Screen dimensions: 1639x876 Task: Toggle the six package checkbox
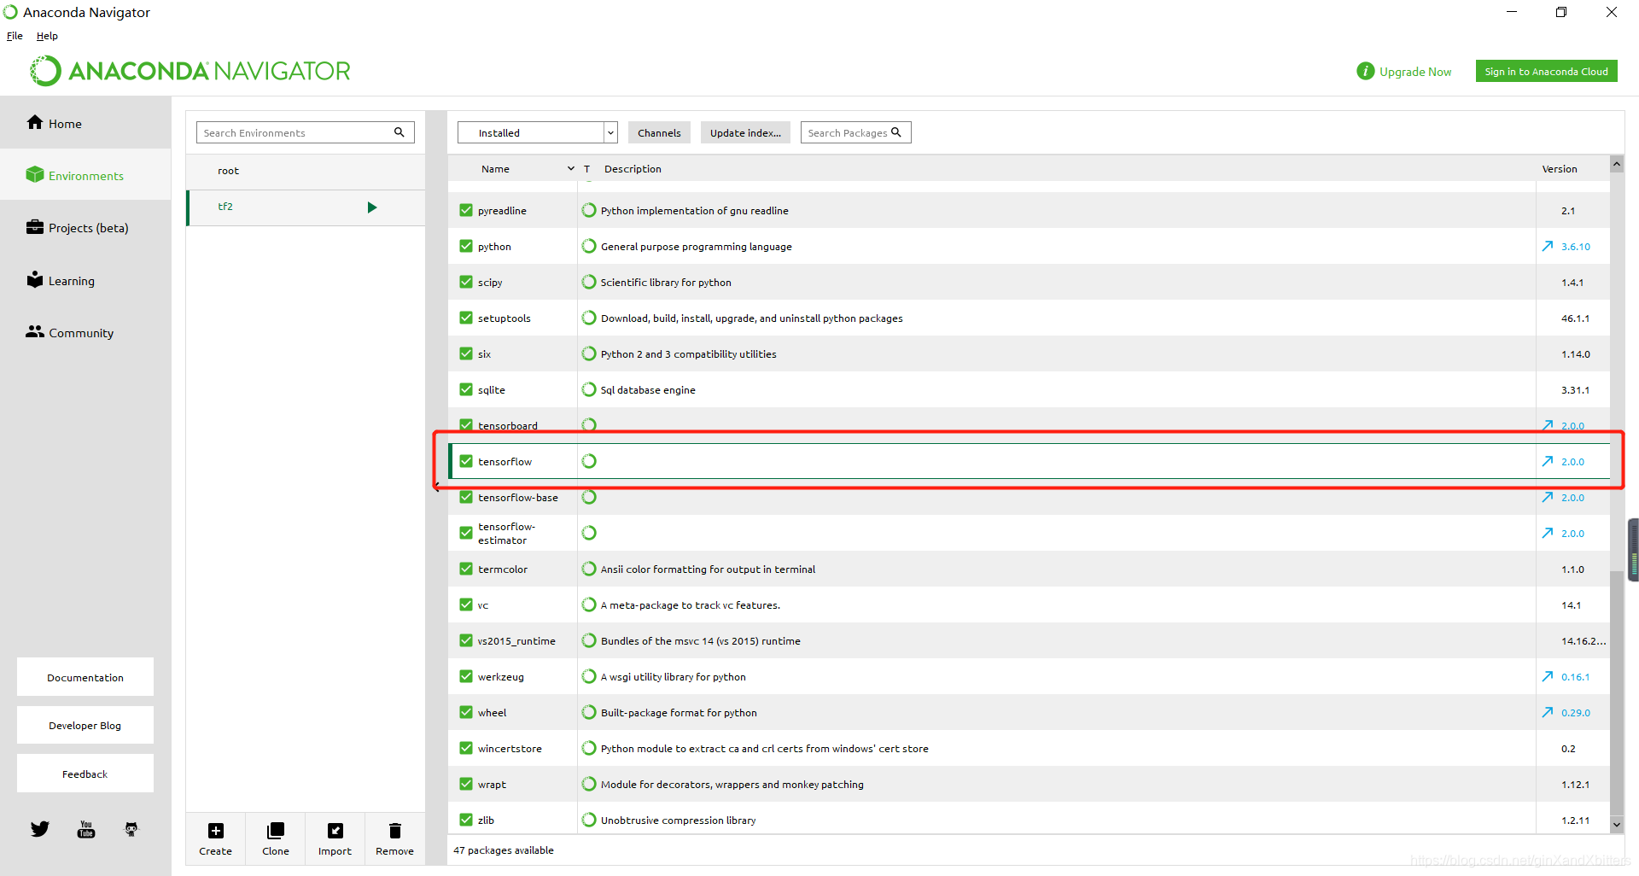[x=466, y=353]
